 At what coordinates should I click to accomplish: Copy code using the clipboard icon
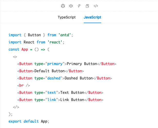[87, 6]
